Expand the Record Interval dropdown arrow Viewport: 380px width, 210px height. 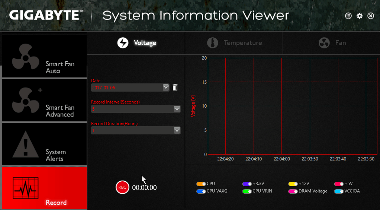(x=177, y=109)
